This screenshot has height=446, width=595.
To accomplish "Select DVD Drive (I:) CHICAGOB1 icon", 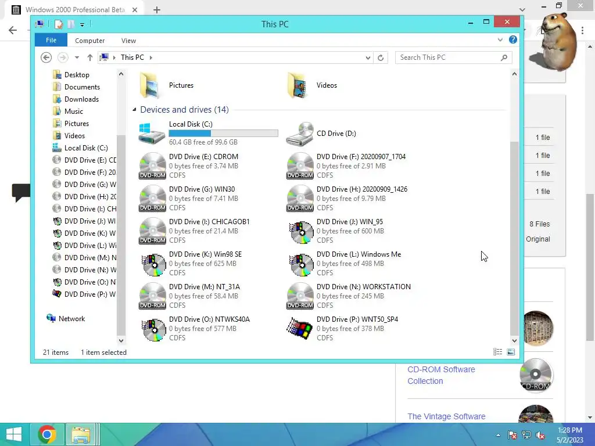I will tap(152, 231).
